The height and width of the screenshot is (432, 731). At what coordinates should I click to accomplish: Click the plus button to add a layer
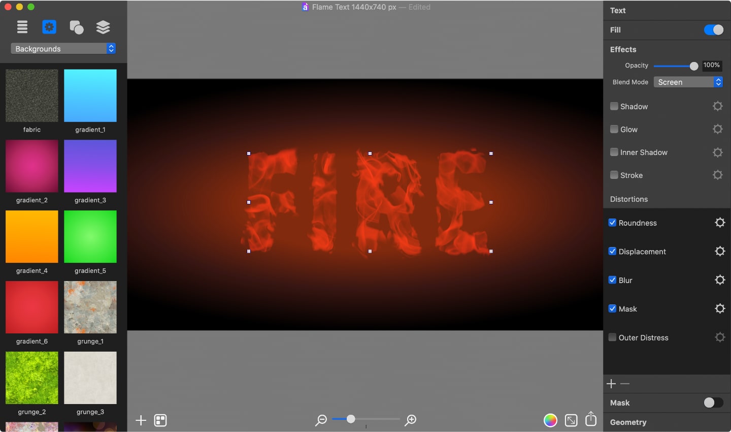click(x=141, y=420)
